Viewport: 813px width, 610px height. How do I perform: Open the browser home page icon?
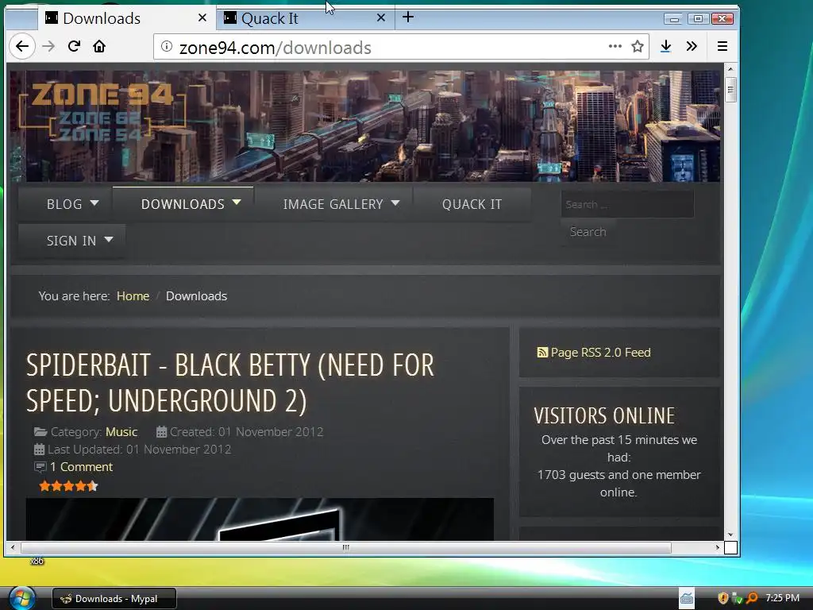tap(99, 47)
